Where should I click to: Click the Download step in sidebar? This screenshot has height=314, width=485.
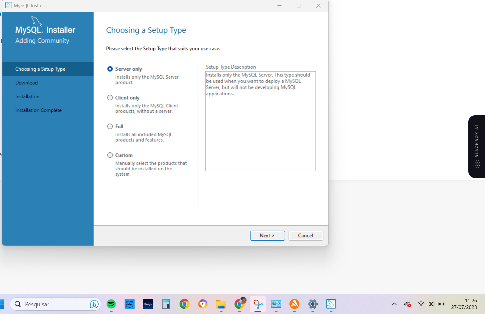tap(27, 83)
